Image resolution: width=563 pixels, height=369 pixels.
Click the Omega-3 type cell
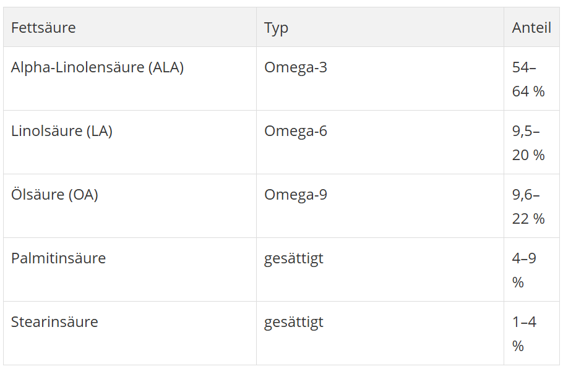[296, 67]
